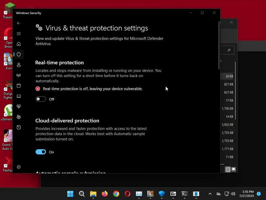
Task: Close the Windows Security window
Action: coord(214,13)
